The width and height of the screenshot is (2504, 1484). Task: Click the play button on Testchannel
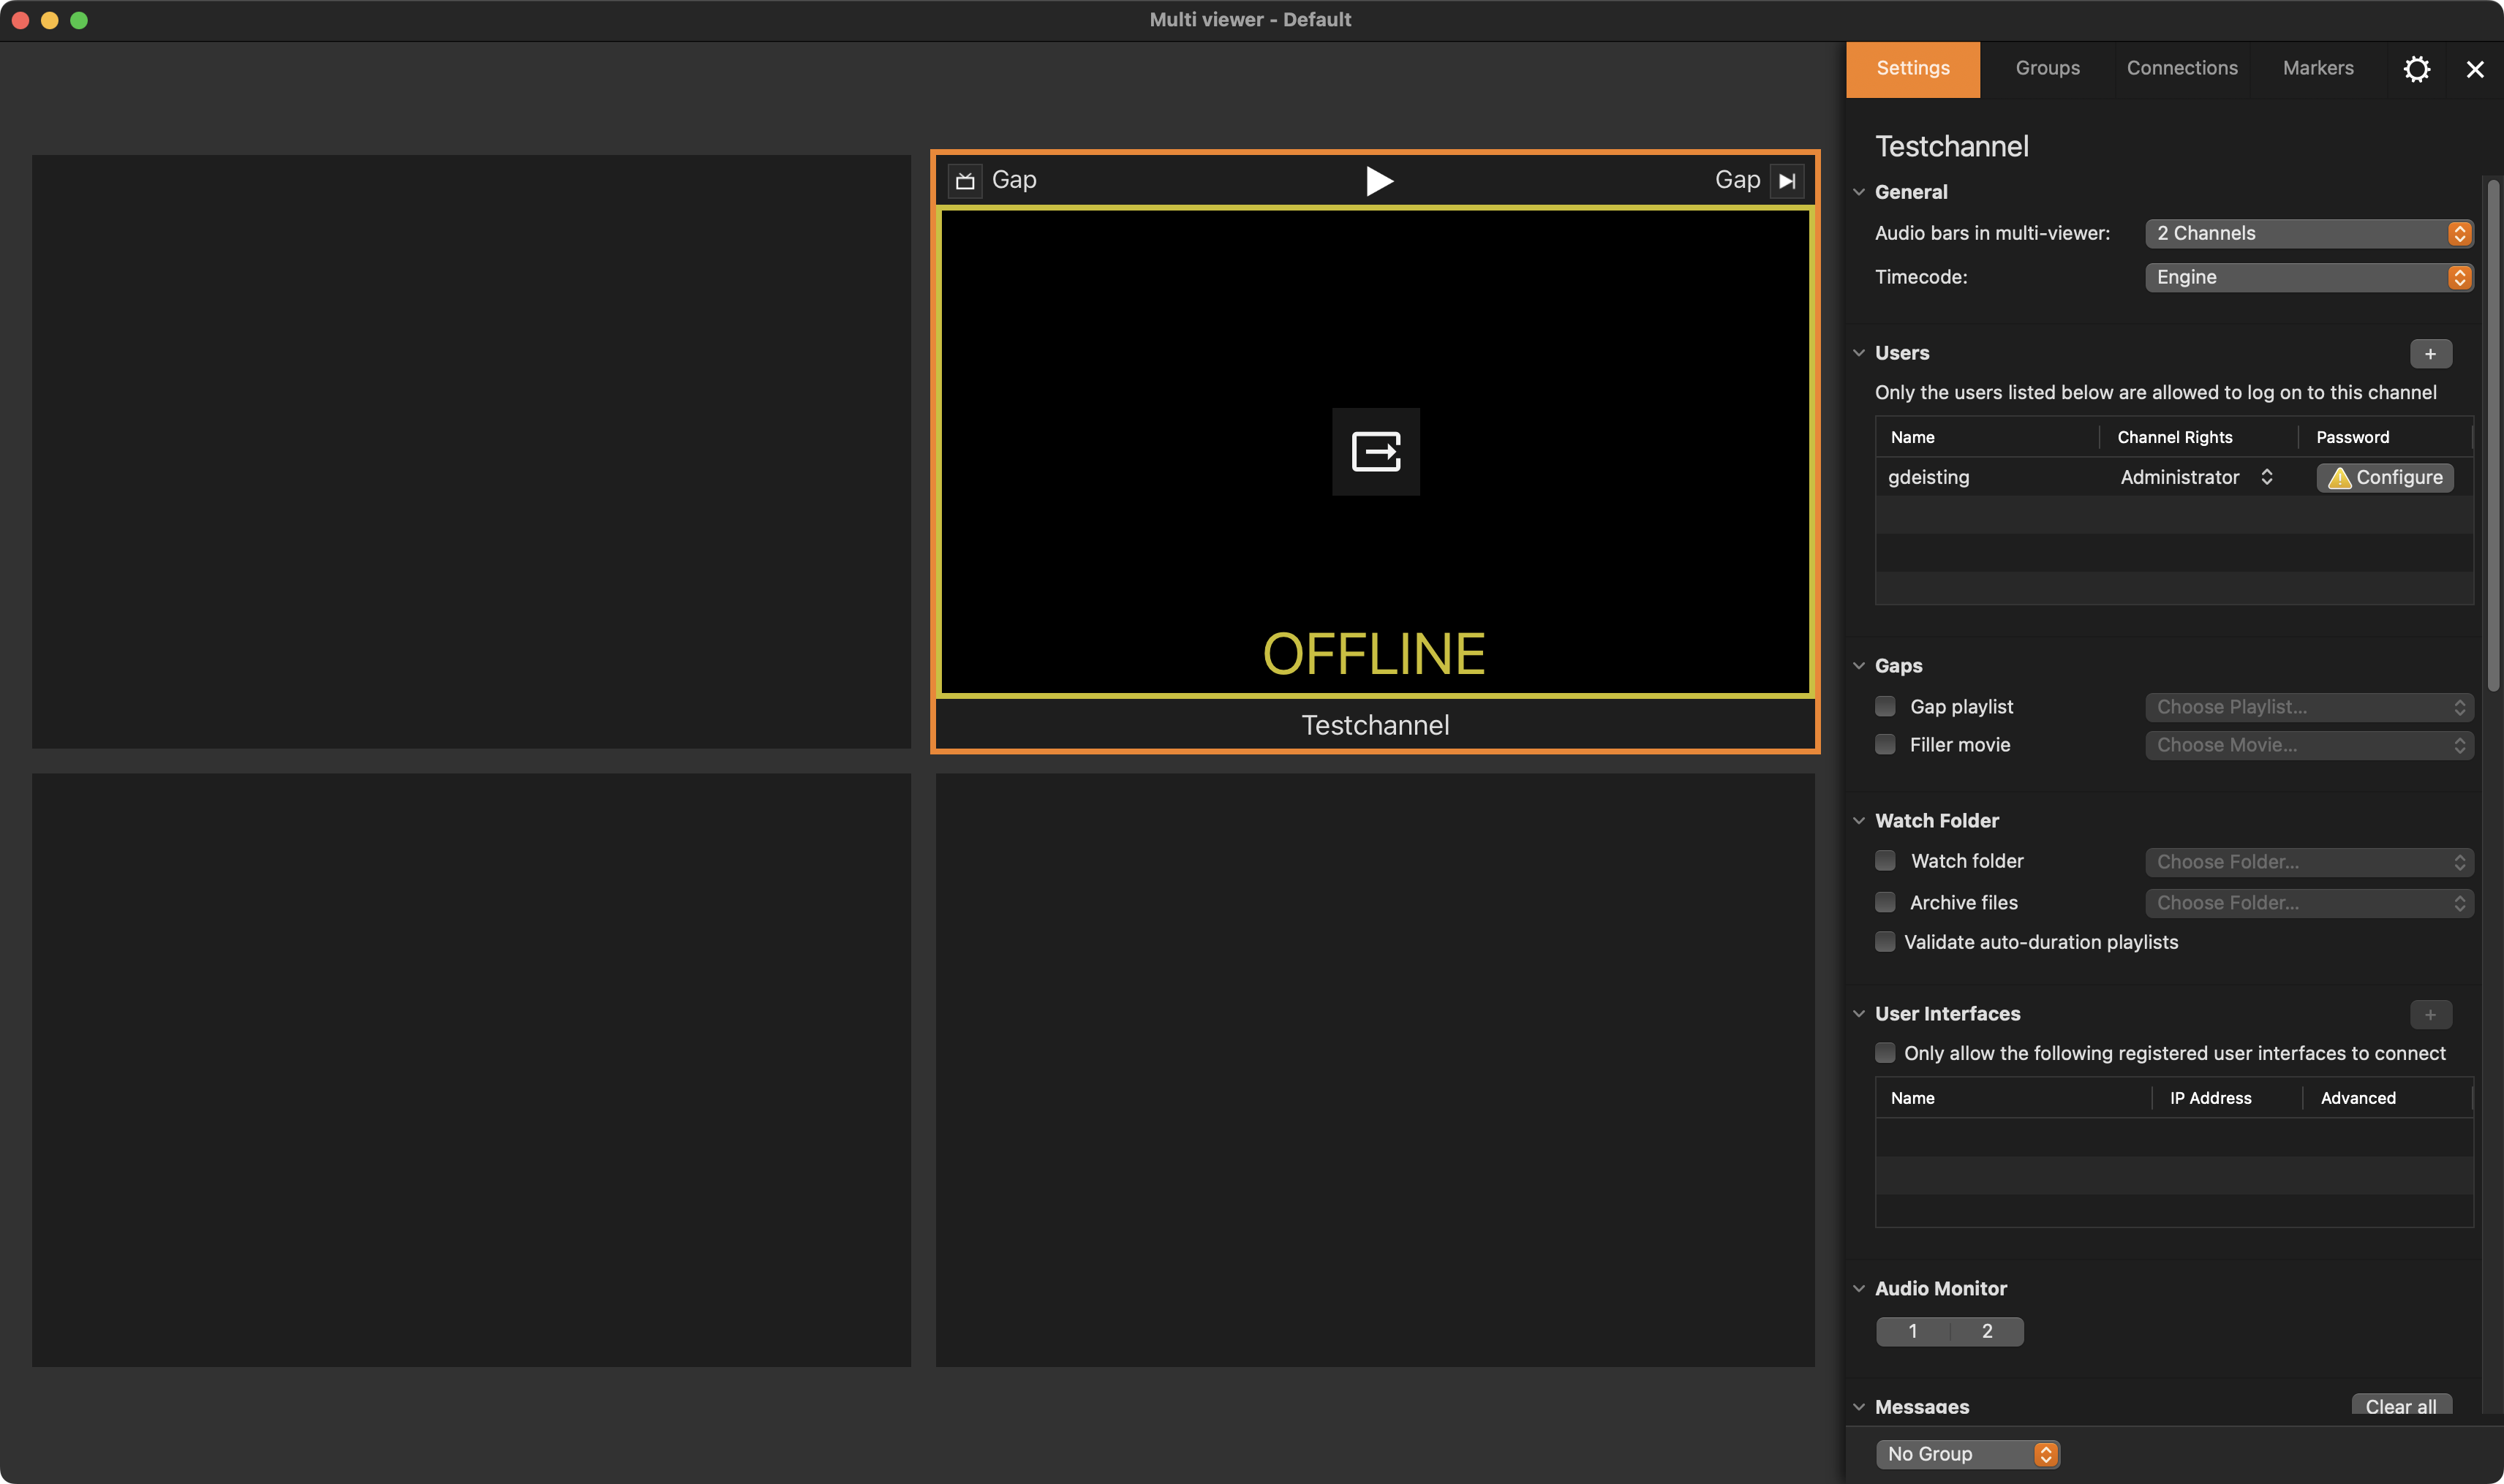click(x=1379, y=181)
